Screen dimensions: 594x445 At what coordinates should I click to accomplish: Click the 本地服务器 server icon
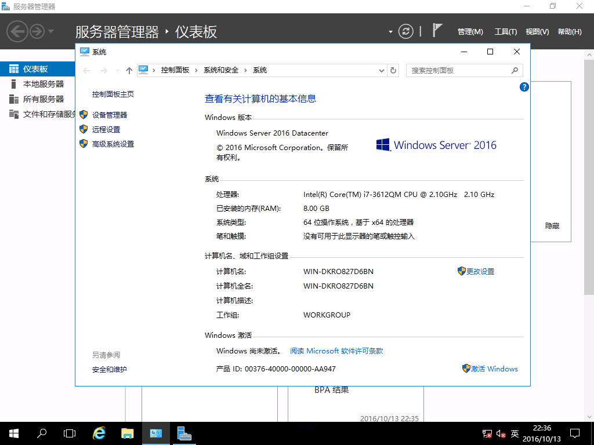(x=14, y=84)
